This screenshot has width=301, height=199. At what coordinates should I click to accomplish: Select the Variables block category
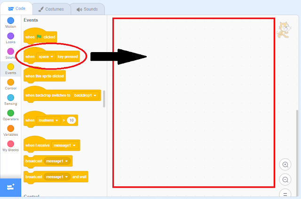click(10, 130)
